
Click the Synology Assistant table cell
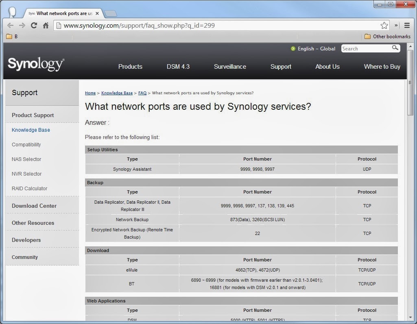[132, 169]
